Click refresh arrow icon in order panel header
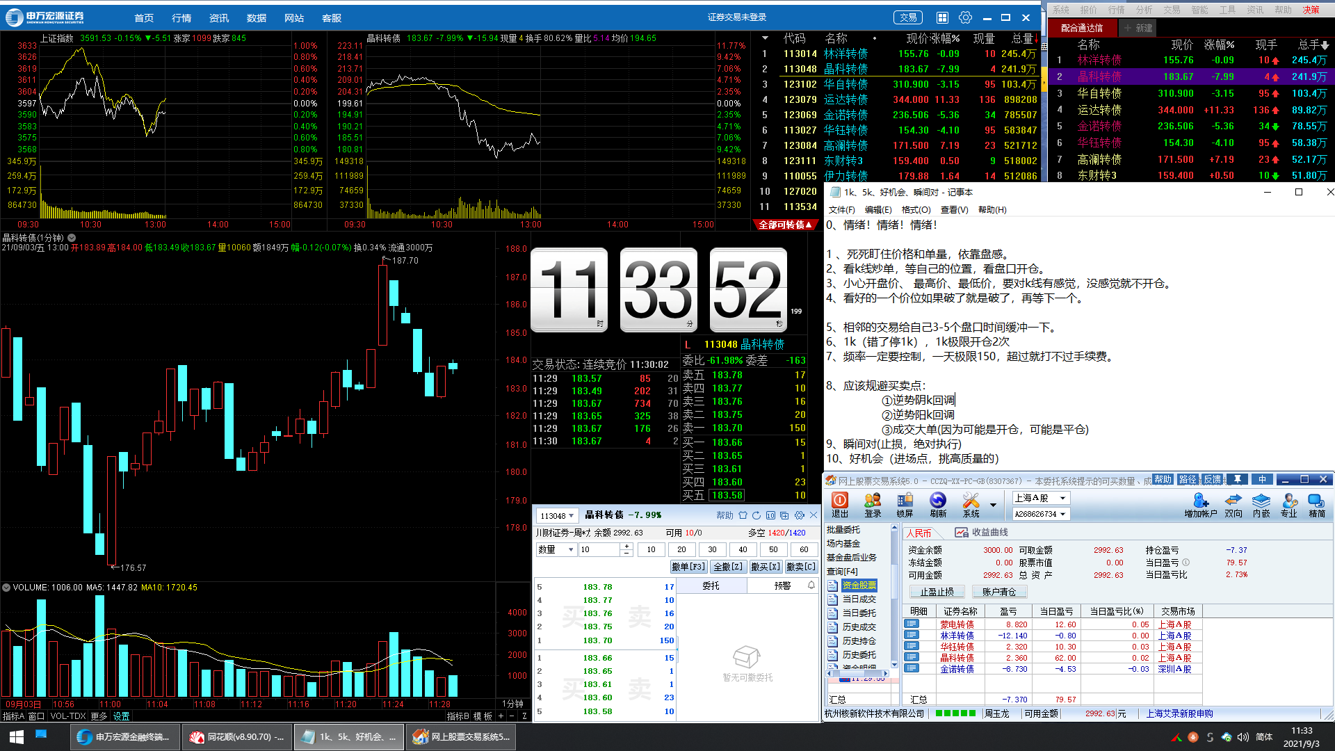 tap(756, 515)
